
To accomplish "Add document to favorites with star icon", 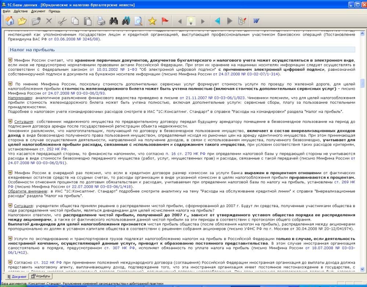I will 152,21.
